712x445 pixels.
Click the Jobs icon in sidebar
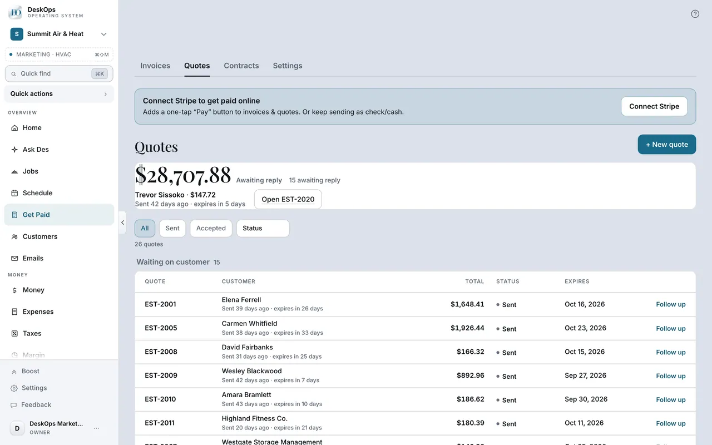pos(14,171)
